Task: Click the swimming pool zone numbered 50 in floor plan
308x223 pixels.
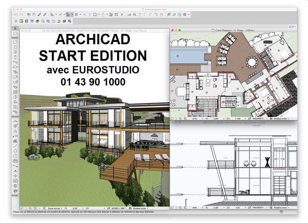Action: pyautogui.click(x=177, y=56)
